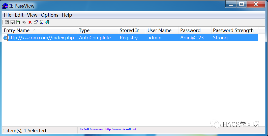Viewport: 268px width, 136px height.
Task: Click the Find magnifier toolbar icon
Action: [42, 22]
